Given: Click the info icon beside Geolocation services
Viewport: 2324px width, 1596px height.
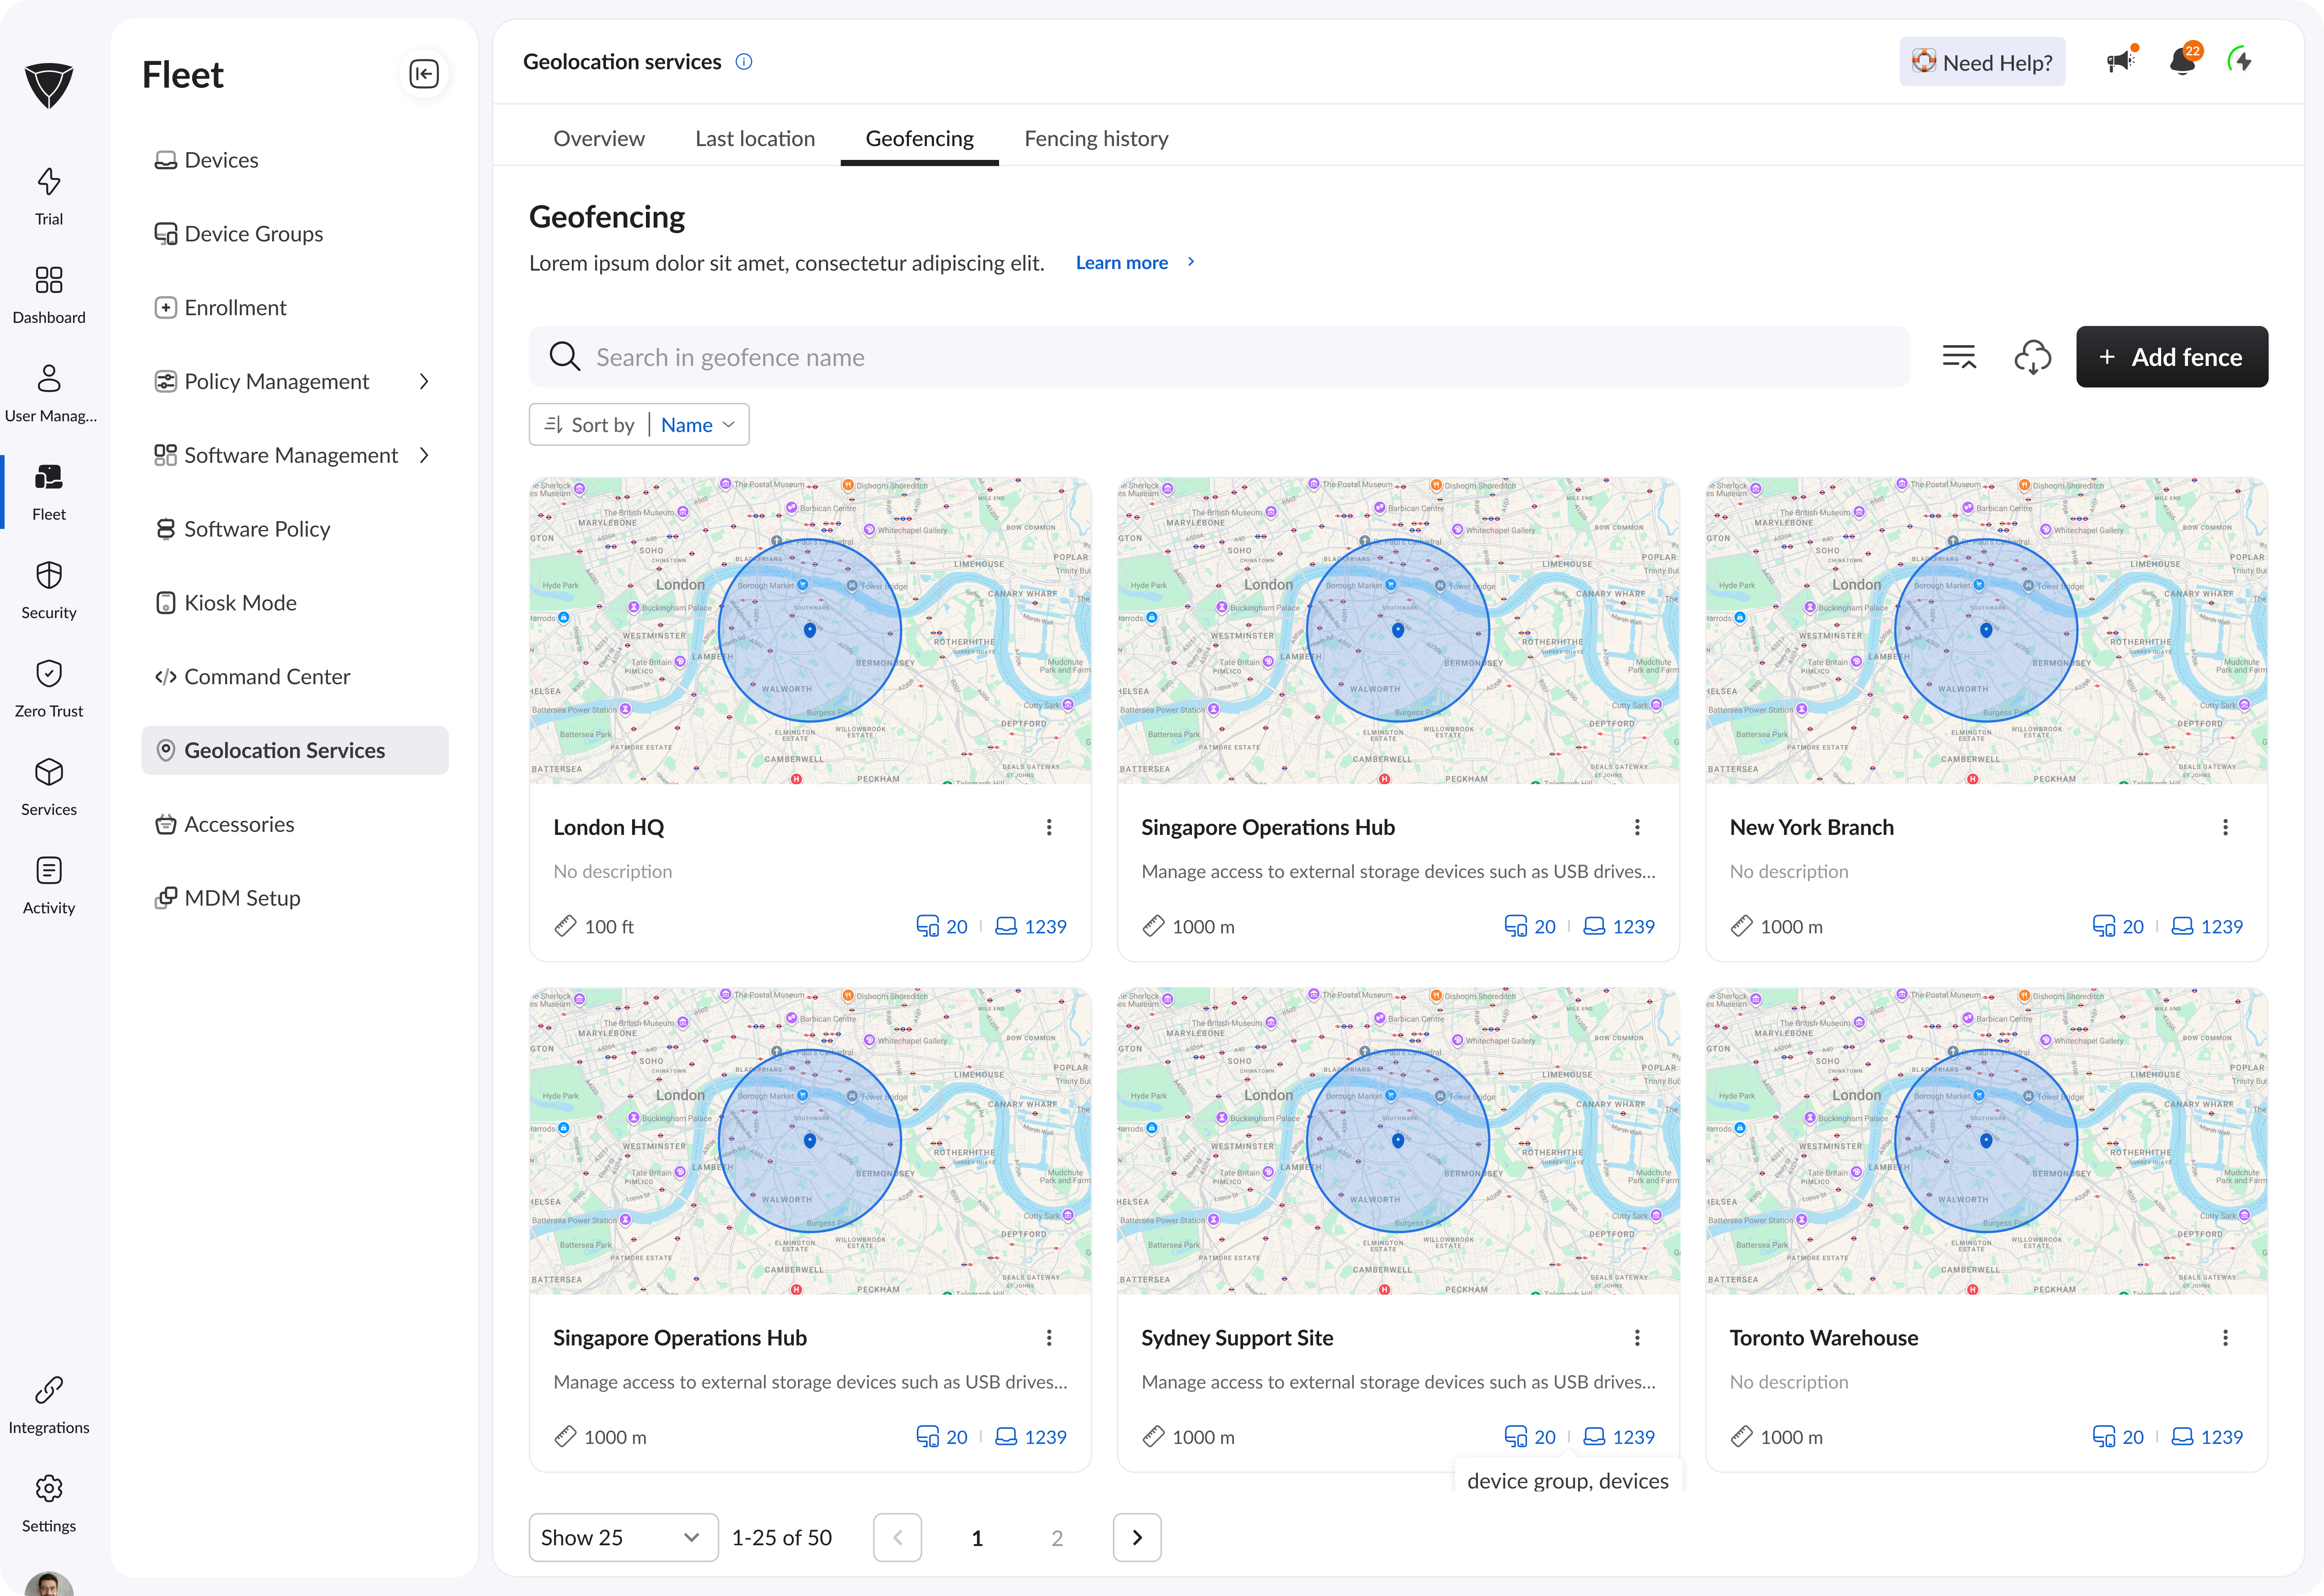Looking at the screenshot, I should (744, 62).
